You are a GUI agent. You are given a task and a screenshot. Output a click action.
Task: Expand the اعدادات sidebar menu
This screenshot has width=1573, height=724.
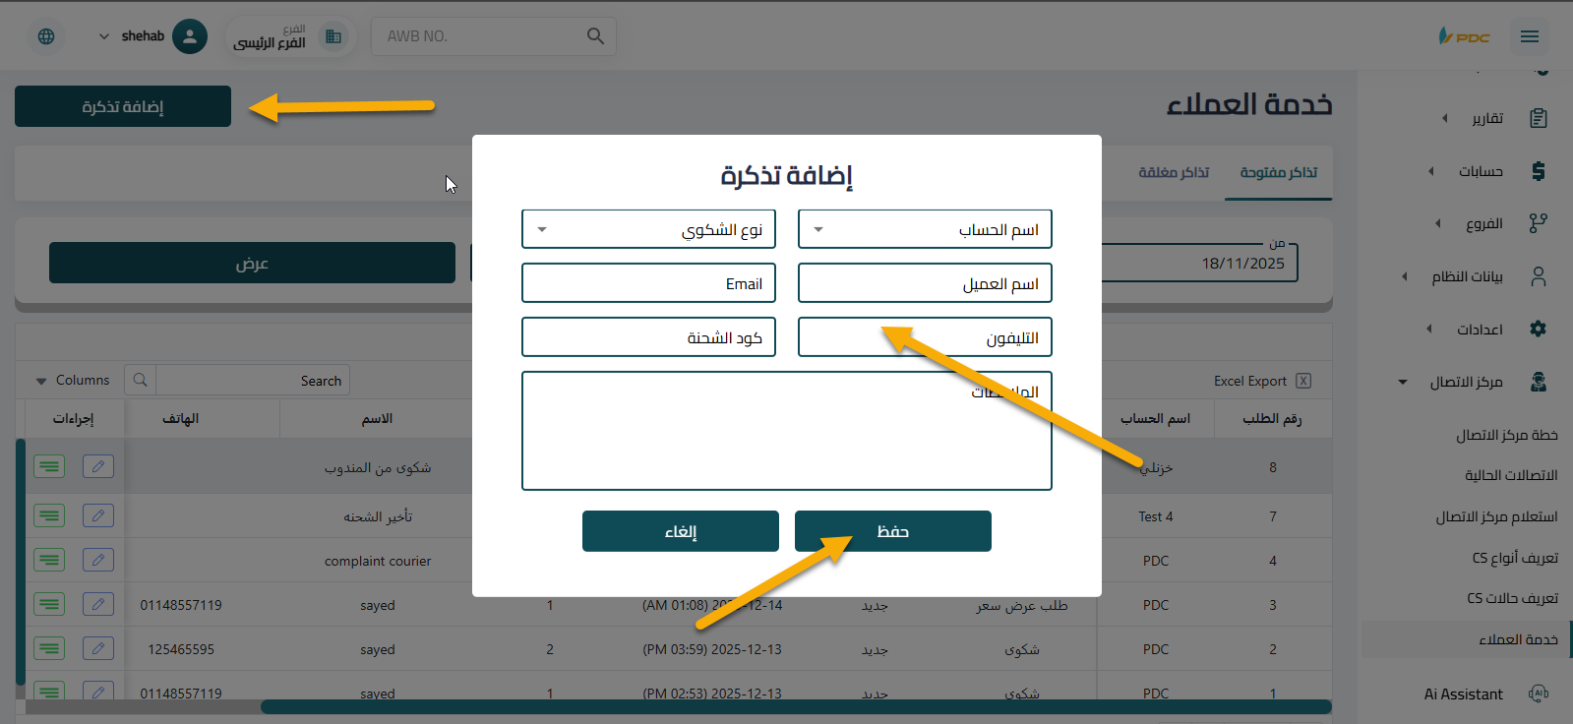[1429, 329]
